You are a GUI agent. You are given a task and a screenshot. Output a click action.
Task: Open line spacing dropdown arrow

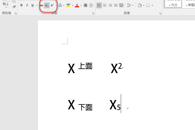[x=133, y=5]
